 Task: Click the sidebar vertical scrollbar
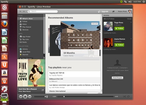44,35
